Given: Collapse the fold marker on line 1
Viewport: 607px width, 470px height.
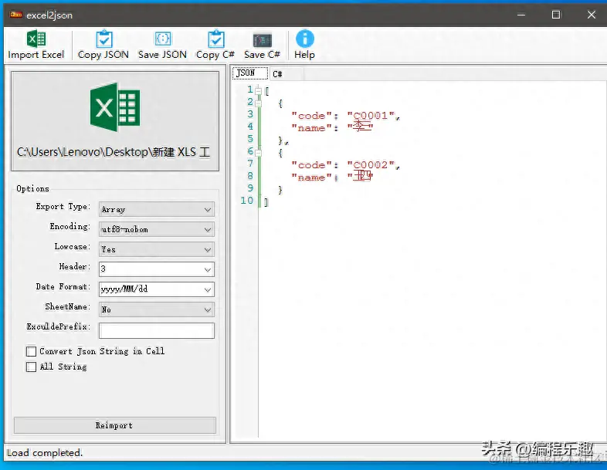Looking at the screenshot, I should click(258, 91).
